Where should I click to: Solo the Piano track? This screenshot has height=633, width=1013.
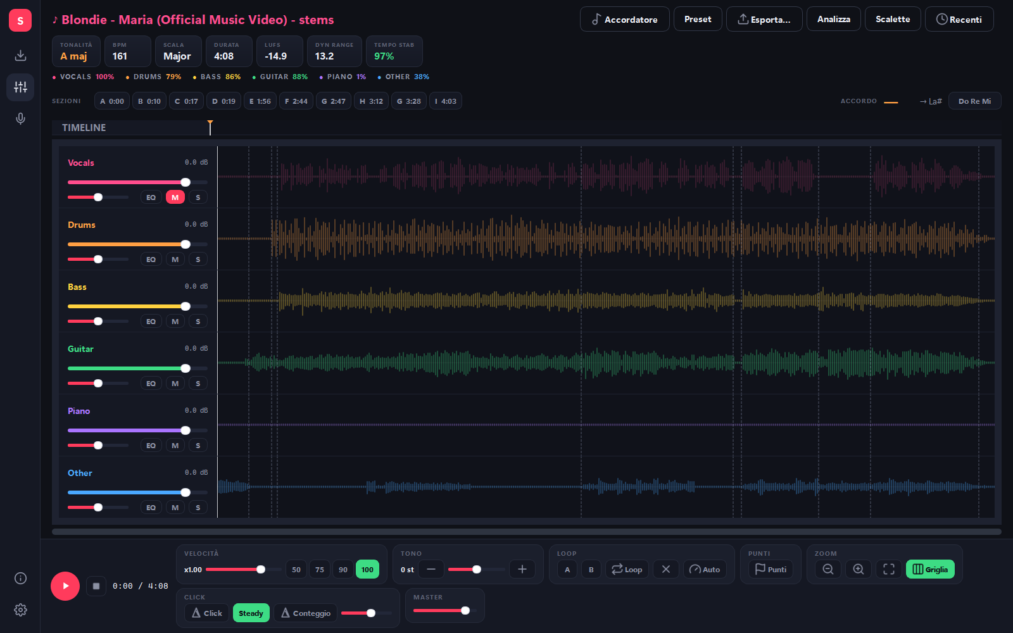coord(198,446)
